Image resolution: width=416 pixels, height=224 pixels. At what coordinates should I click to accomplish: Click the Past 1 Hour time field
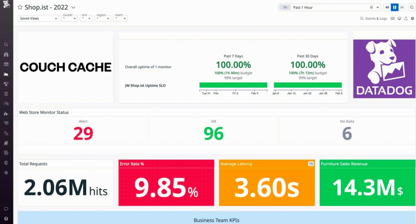point(330,8)
